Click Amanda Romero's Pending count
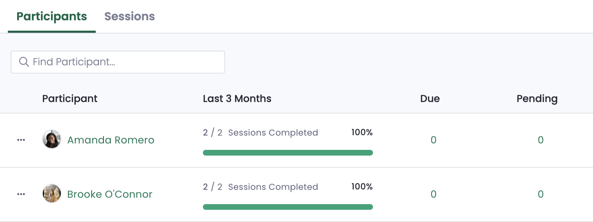This screenshot has height=222, width=593. click(x=541, y=140)
